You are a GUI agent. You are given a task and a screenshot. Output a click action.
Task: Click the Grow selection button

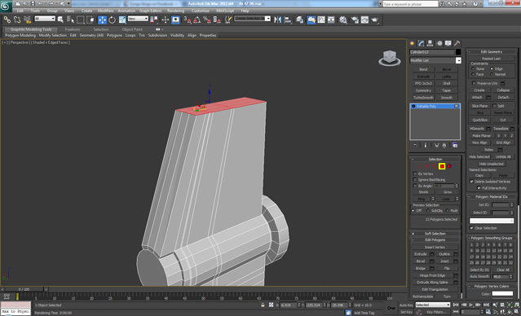(x=448, y=192)
